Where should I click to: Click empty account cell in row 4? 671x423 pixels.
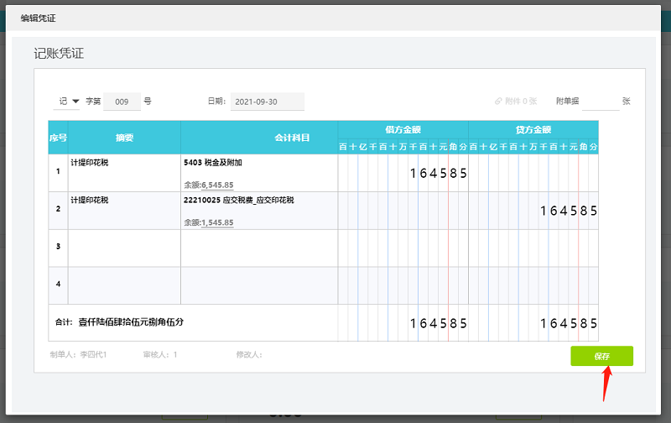[x=259, y=285]
